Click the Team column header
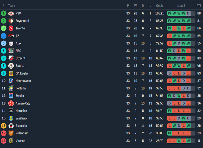Viewport: 203px width, 148px height. pos(11,6)
